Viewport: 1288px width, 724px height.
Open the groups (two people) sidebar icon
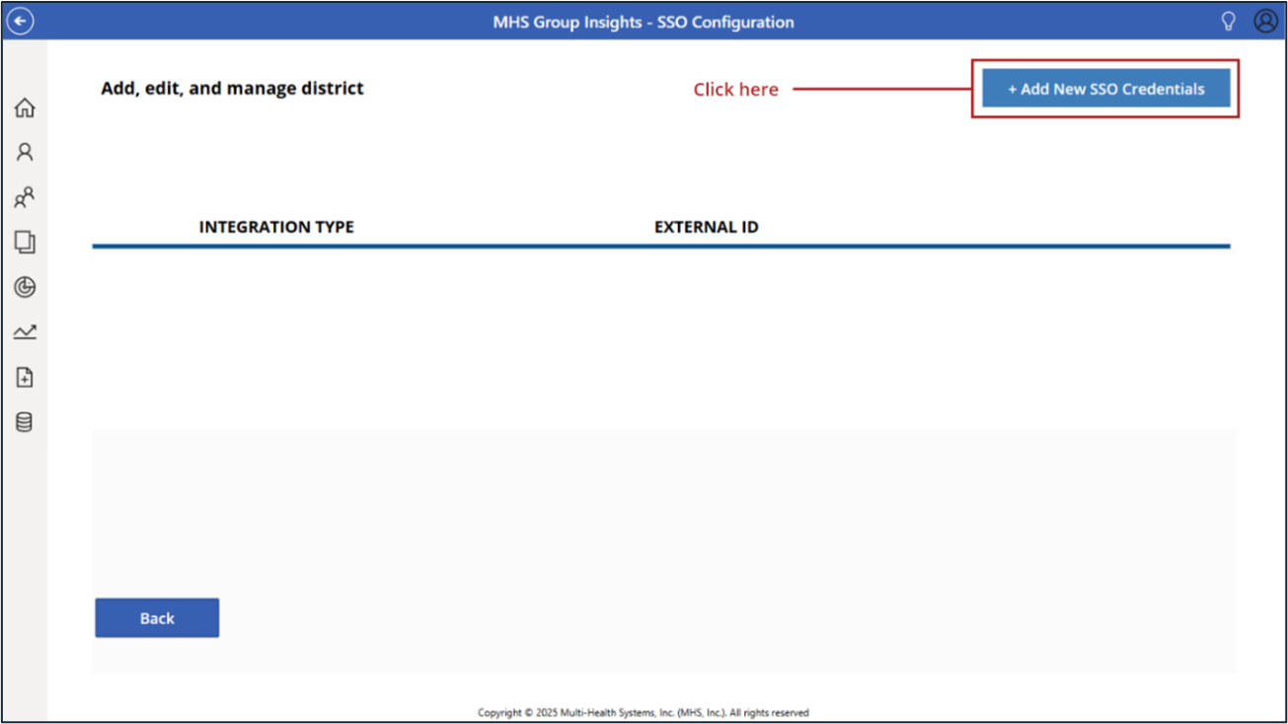(x=25, y=197)
